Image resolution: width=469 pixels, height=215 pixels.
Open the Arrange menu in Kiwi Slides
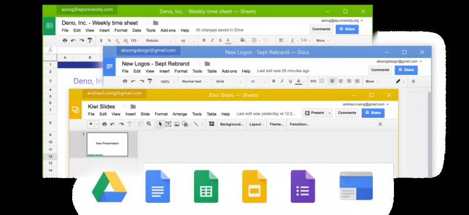(x=180, y=114)
